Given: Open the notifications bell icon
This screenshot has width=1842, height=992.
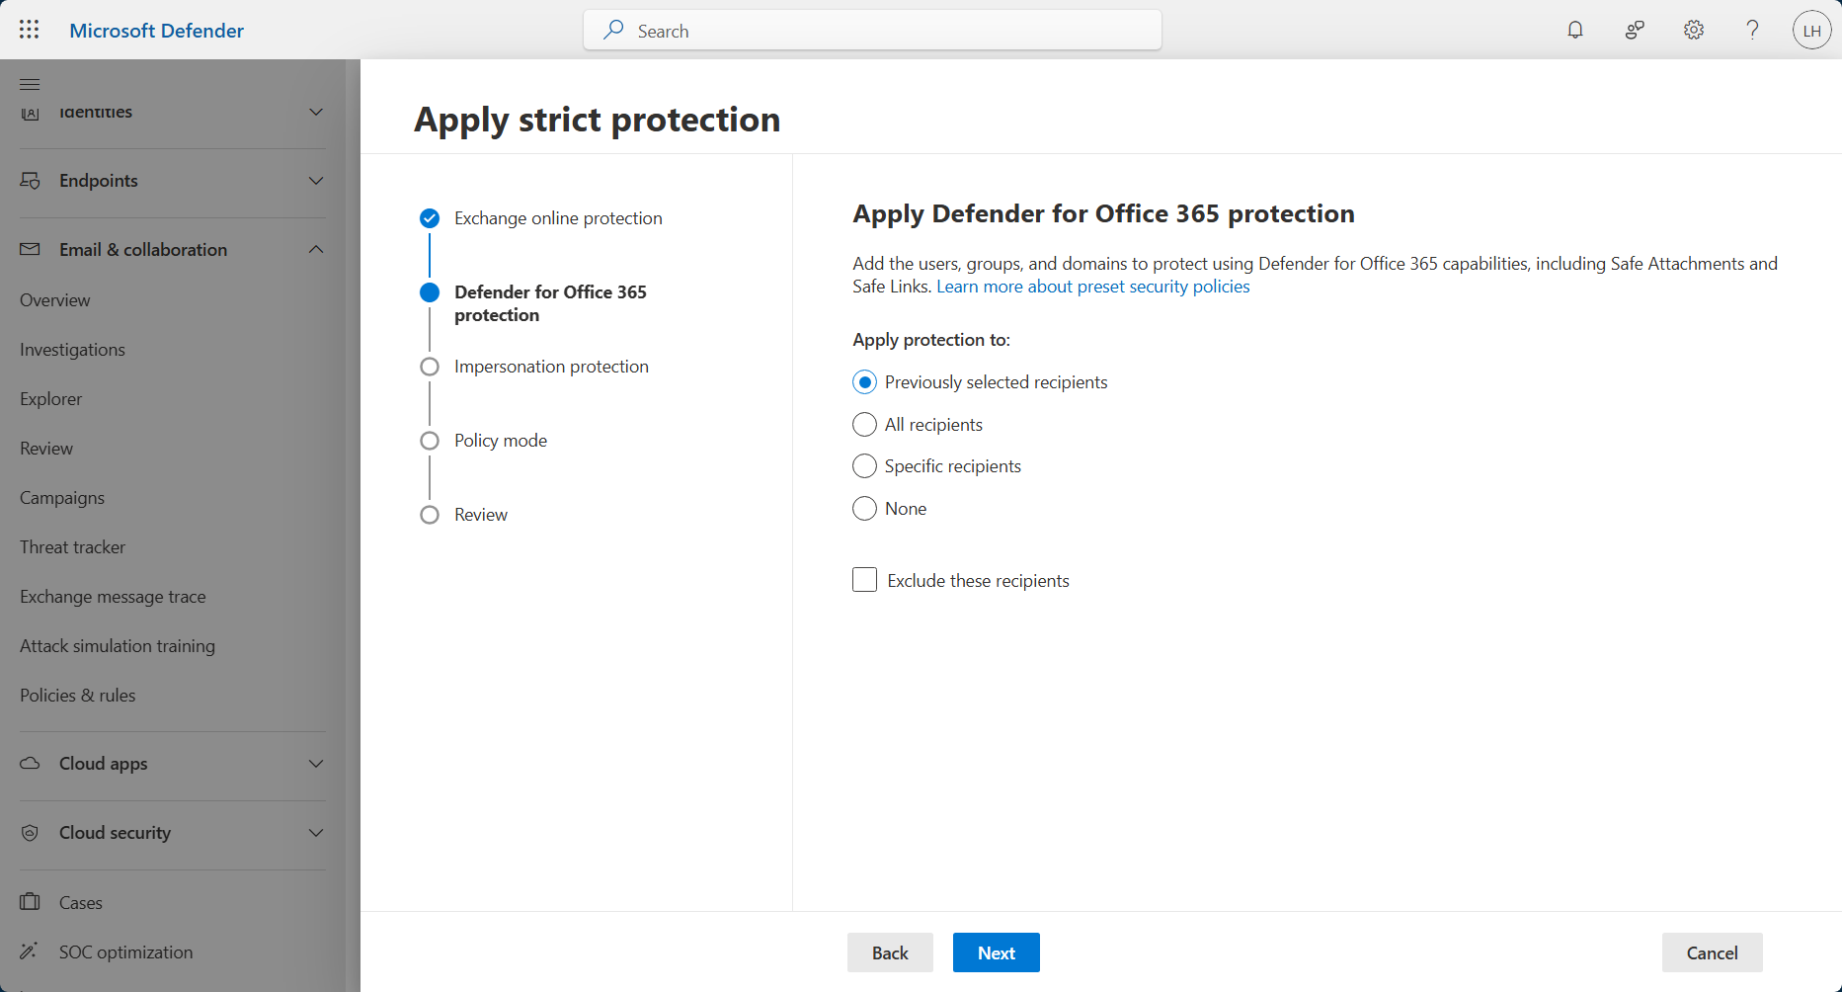Looking at the screenshot, I should click(1575, 30).
